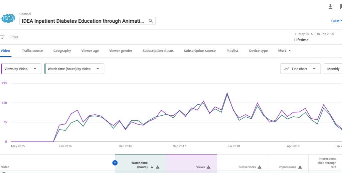
Task: Click the warning icon beside Views
Action: coord(208,167)
